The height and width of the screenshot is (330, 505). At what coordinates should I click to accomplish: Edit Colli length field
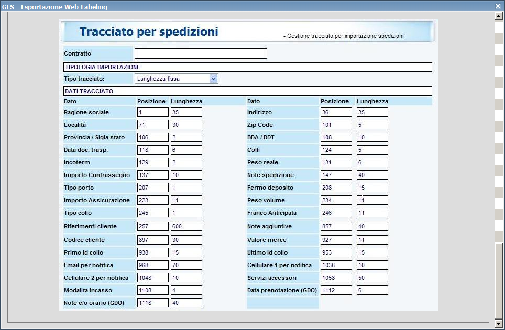tap(372, 150)
